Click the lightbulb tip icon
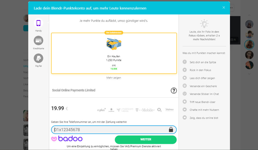The height and width of the screenshot is (150, 258). coord(204,24)
